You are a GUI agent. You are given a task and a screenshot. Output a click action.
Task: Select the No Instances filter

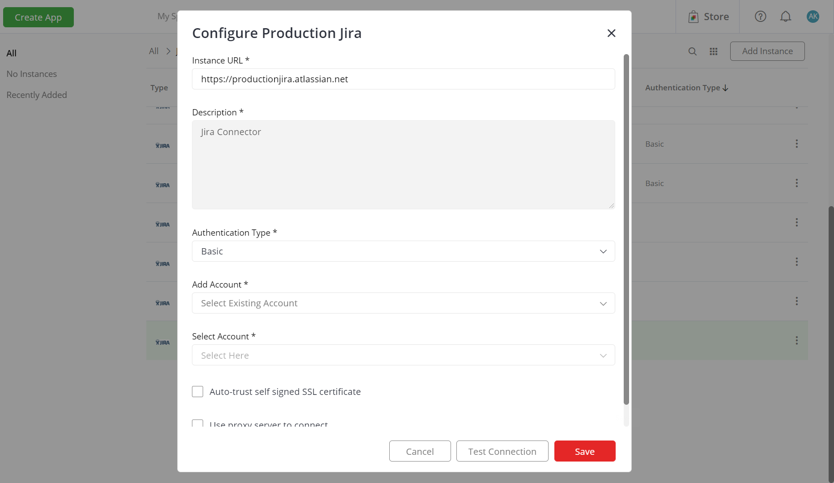(32, 74)
